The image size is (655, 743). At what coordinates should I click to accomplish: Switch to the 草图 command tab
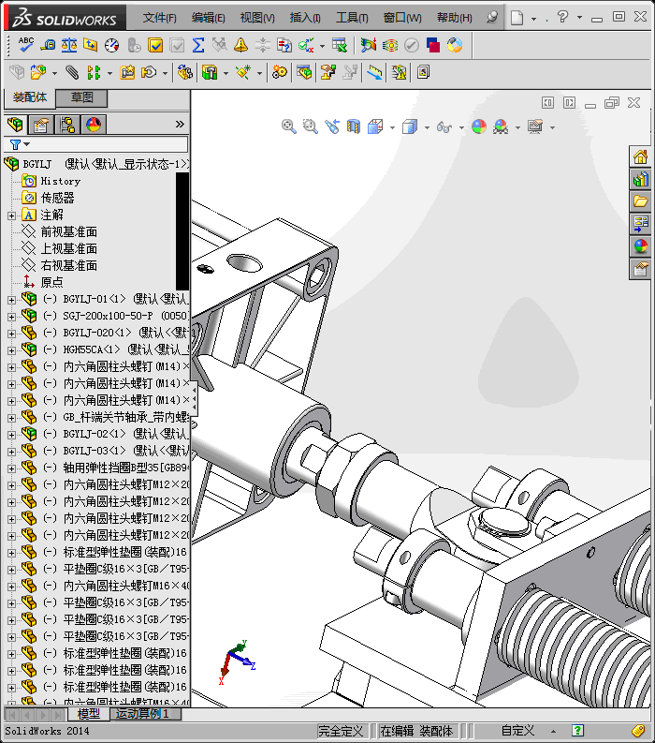pos(81,97)
